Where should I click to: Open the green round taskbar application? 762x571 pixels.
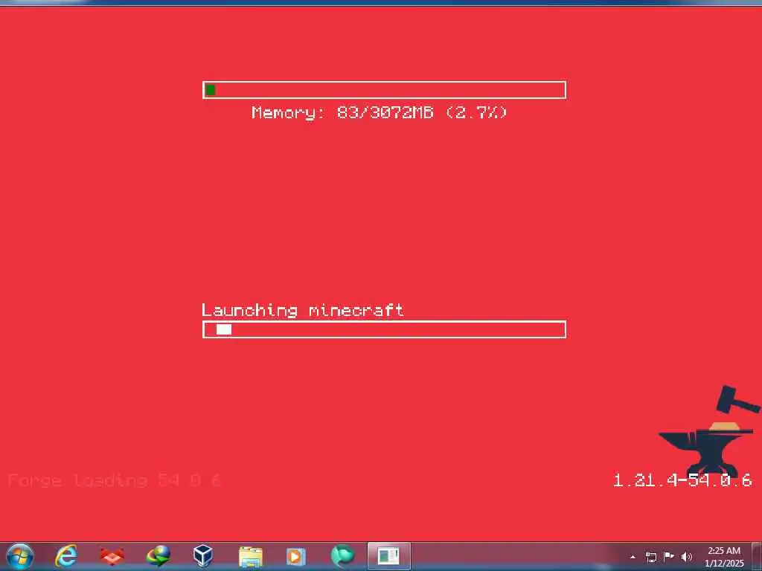pos(342,556)
